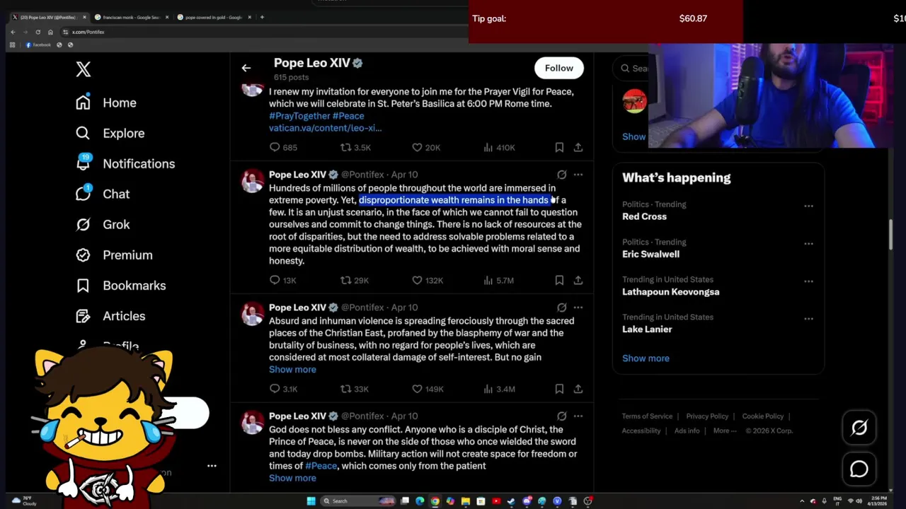This screenshot has width=906, height=509.
Task: Reload the page with browser refresh
Action: point(37,32)
